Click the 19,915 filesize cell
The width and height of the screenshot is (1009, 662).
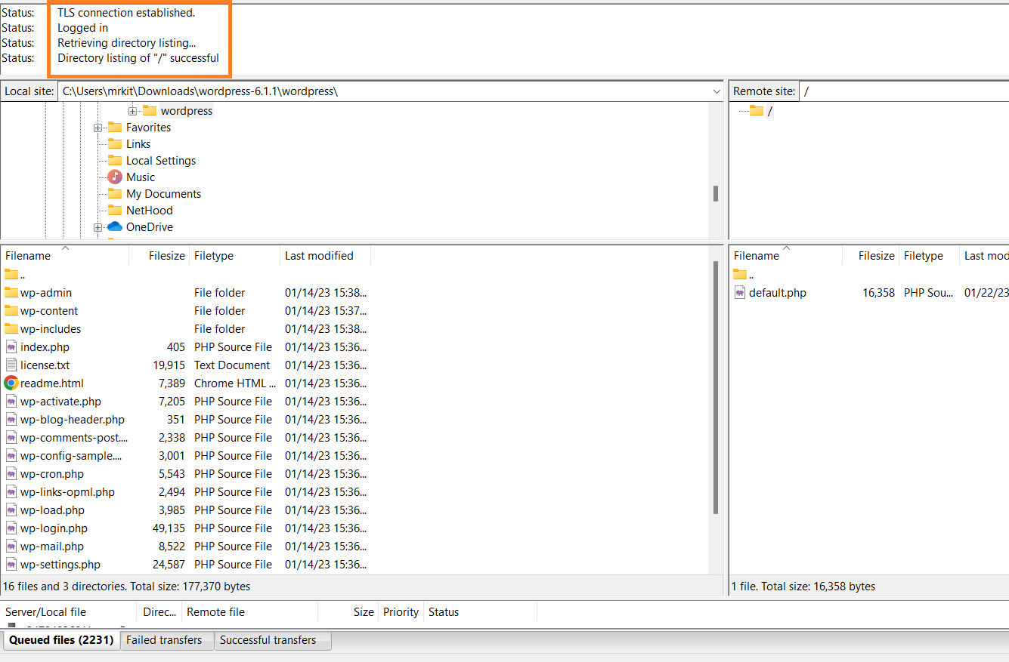(169, 365)
